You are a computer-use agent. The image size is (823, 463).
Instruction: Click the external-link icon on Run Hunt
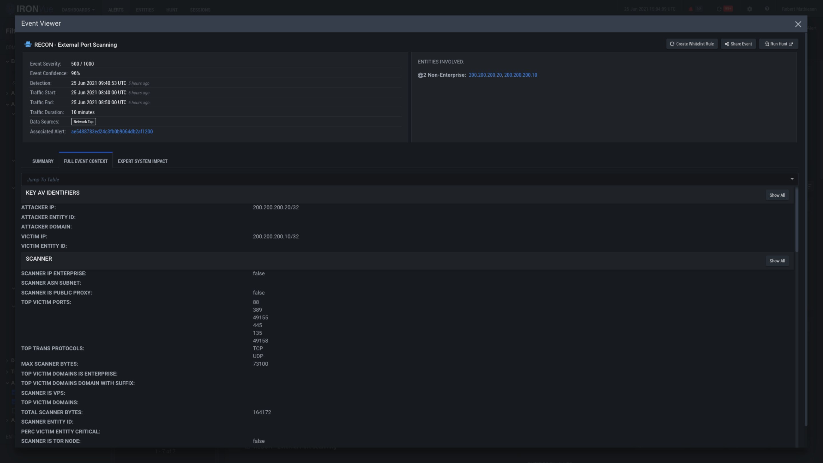(791, 44)
